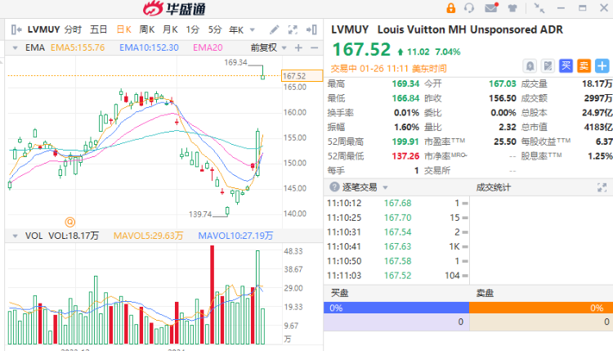The width and height of the screenshot is (613, 351).
Task: Select 日K daily candlestick tab
Action: coord(124,29)
